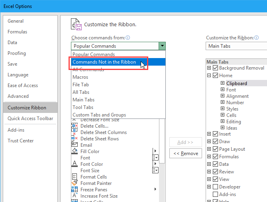Click the Remove button
267x202 pixels.
coord(185,153)
